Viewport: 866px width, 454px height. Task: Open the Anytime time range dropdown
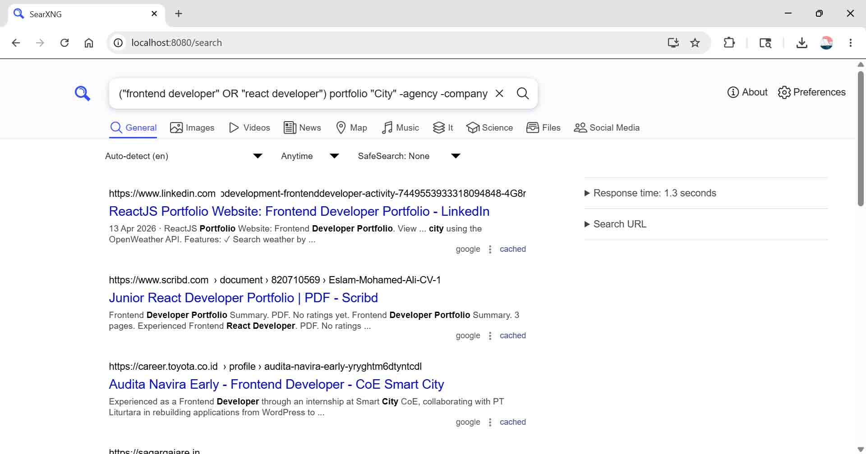point(310,156)
